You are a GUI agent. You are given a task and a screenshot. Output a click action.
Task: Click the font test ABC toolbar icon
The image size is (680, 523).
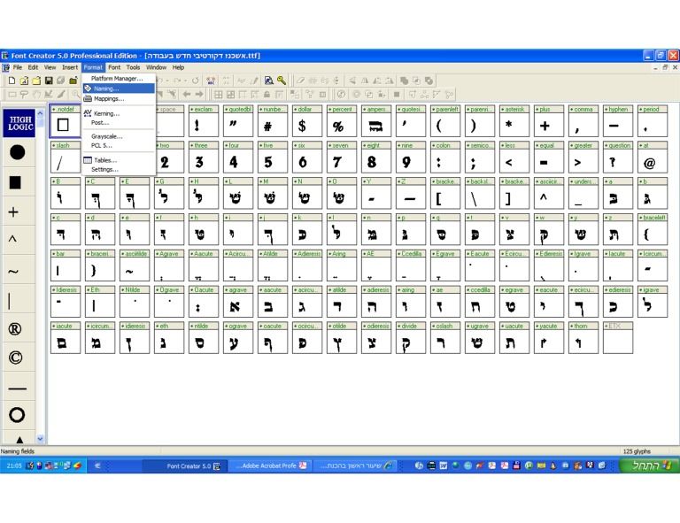tap(211, 81)
